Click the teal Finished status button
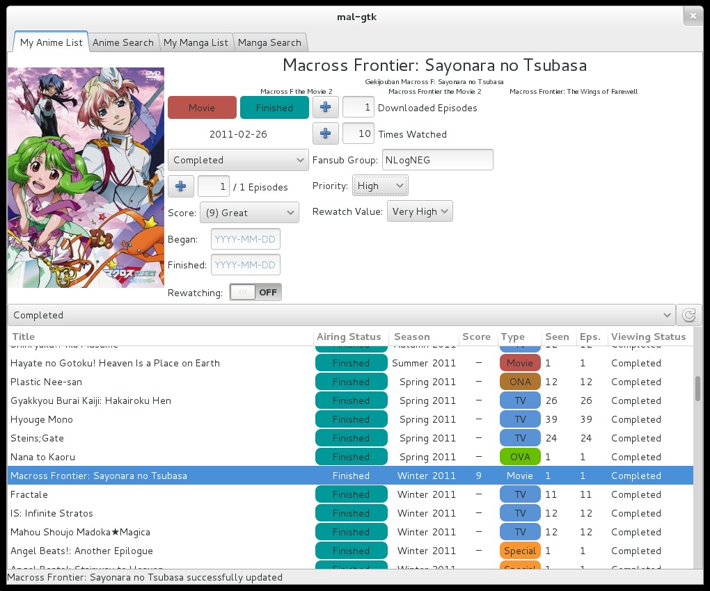 click(274, 108)
